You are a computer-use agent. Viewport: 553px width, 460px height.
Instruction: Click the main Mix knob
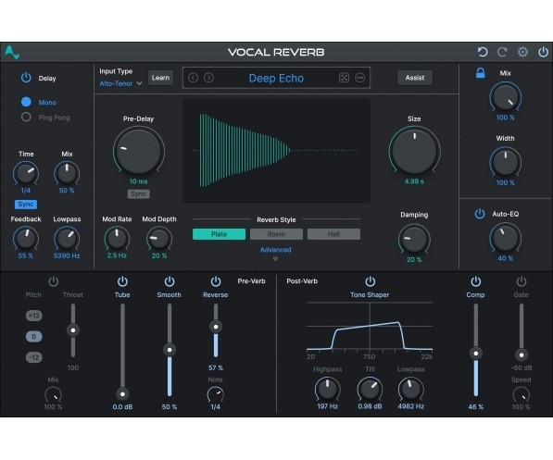(x=505, y=97)
